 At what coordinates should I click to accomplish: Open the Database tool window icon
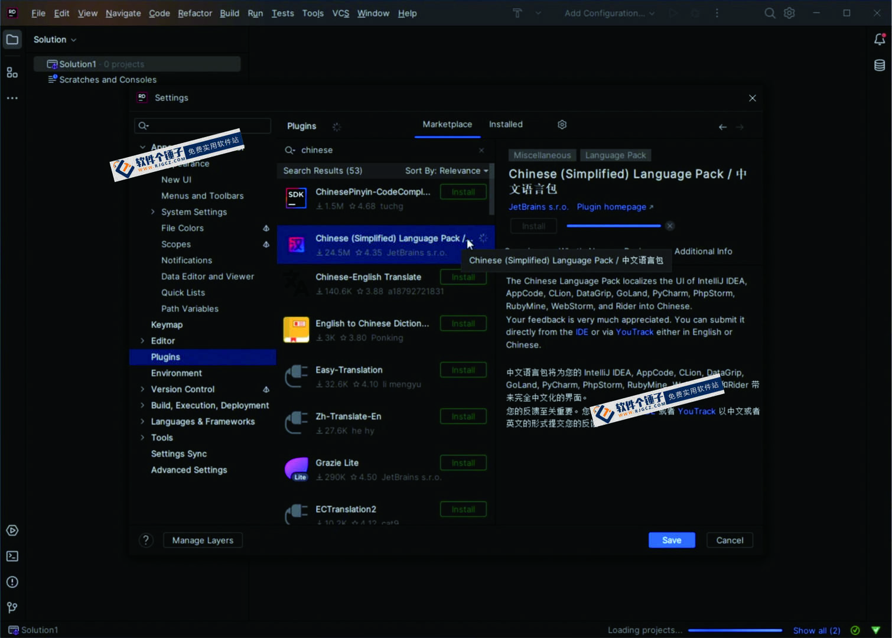(880, 66)
